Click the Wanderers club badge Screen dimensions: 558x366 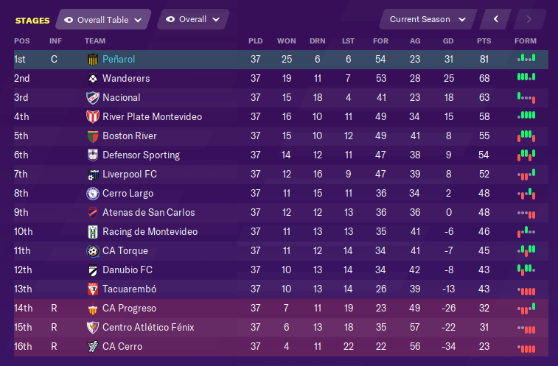click(x=93, y=79)
